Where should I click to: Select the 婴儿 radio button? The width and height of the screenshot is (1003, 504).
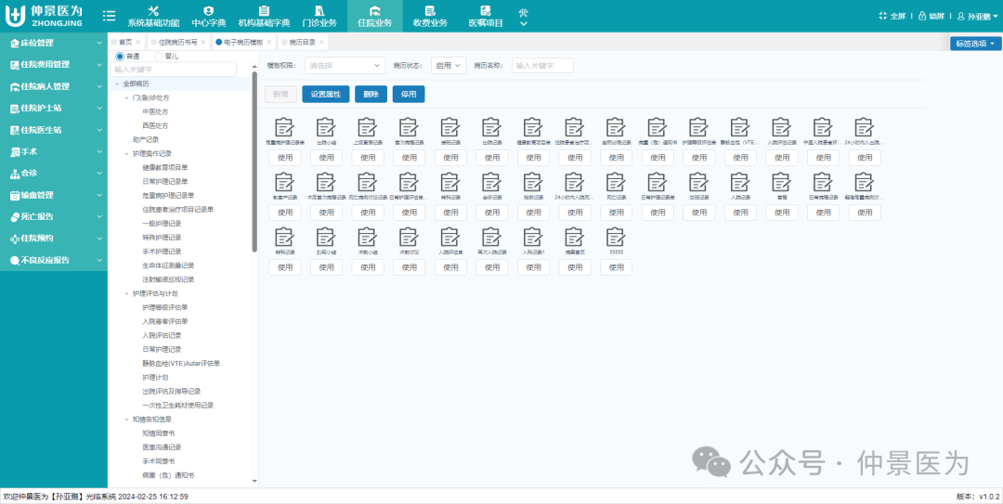click(158, 57)
